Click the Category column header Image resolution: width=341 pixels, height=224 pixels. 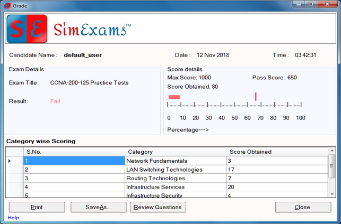tap(176, 152)
